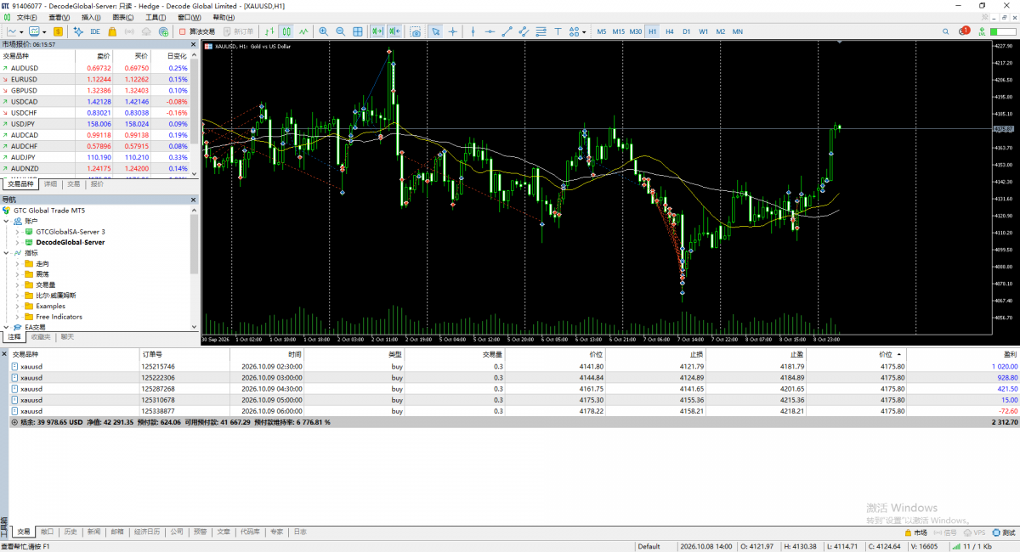The width and height of the screenshot is (1020, 552).
Task: Draw a vertical line on chart
Action: coord(473,31)
